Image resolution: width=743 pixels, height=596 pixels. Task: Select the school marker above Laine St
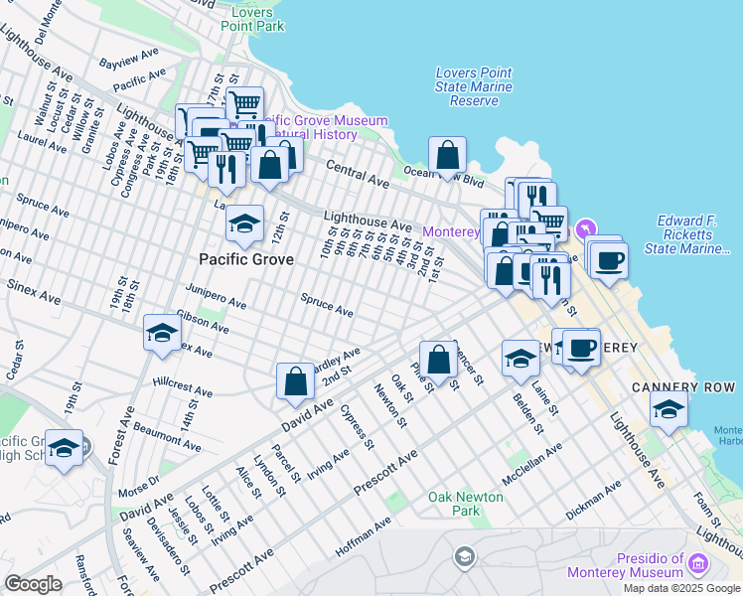click(520, 360)
